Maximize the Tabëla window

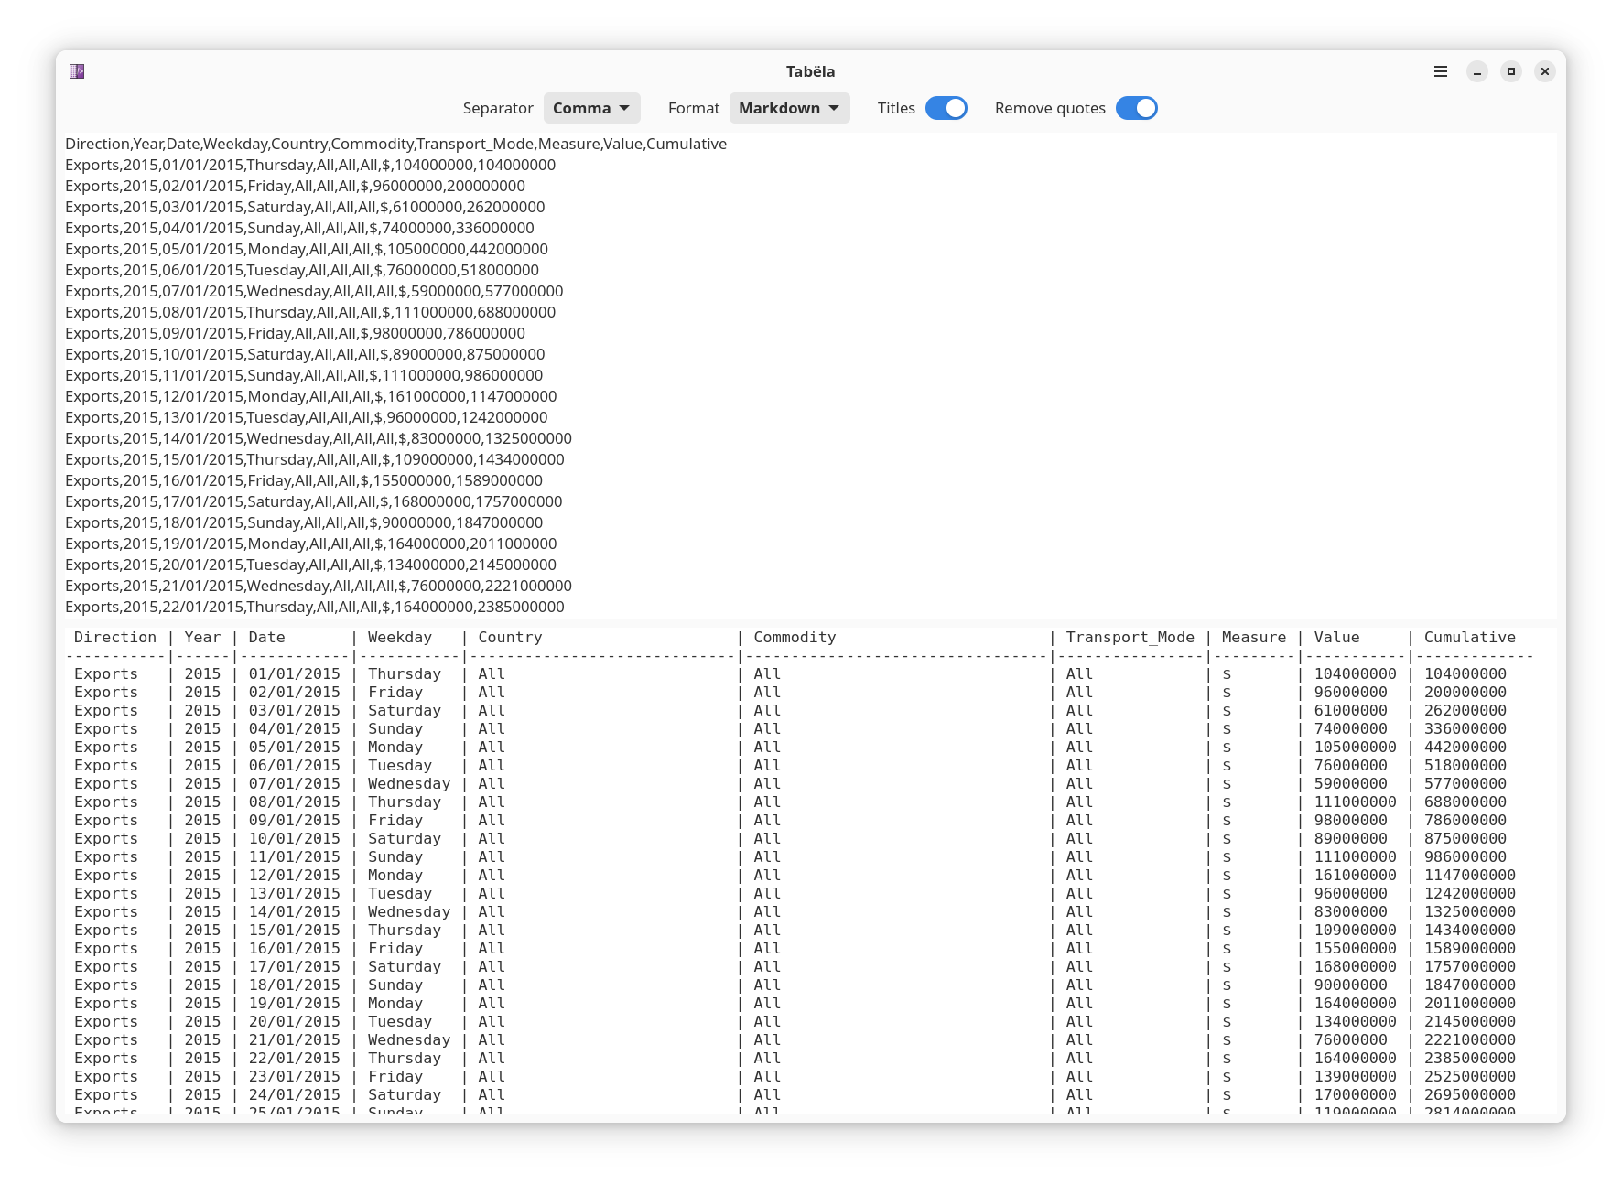tap(1510, 71)
